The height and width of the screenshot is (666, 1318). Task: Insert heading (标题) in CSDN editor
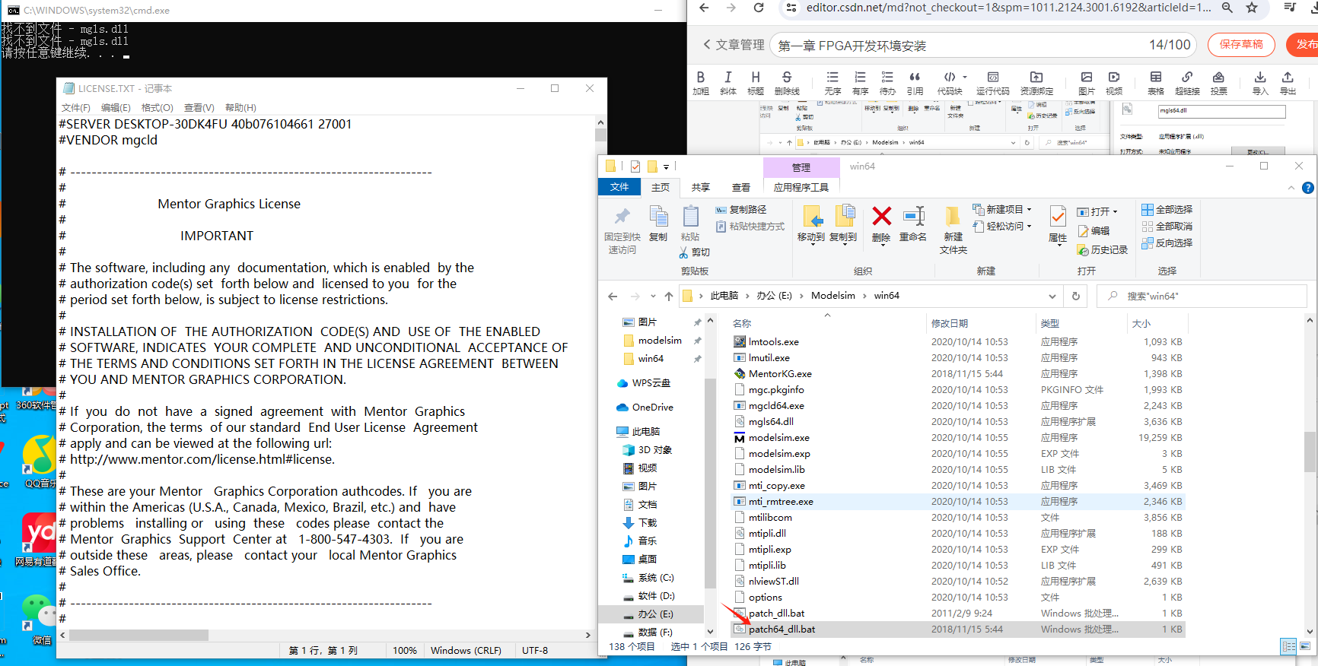coord(755,82)
